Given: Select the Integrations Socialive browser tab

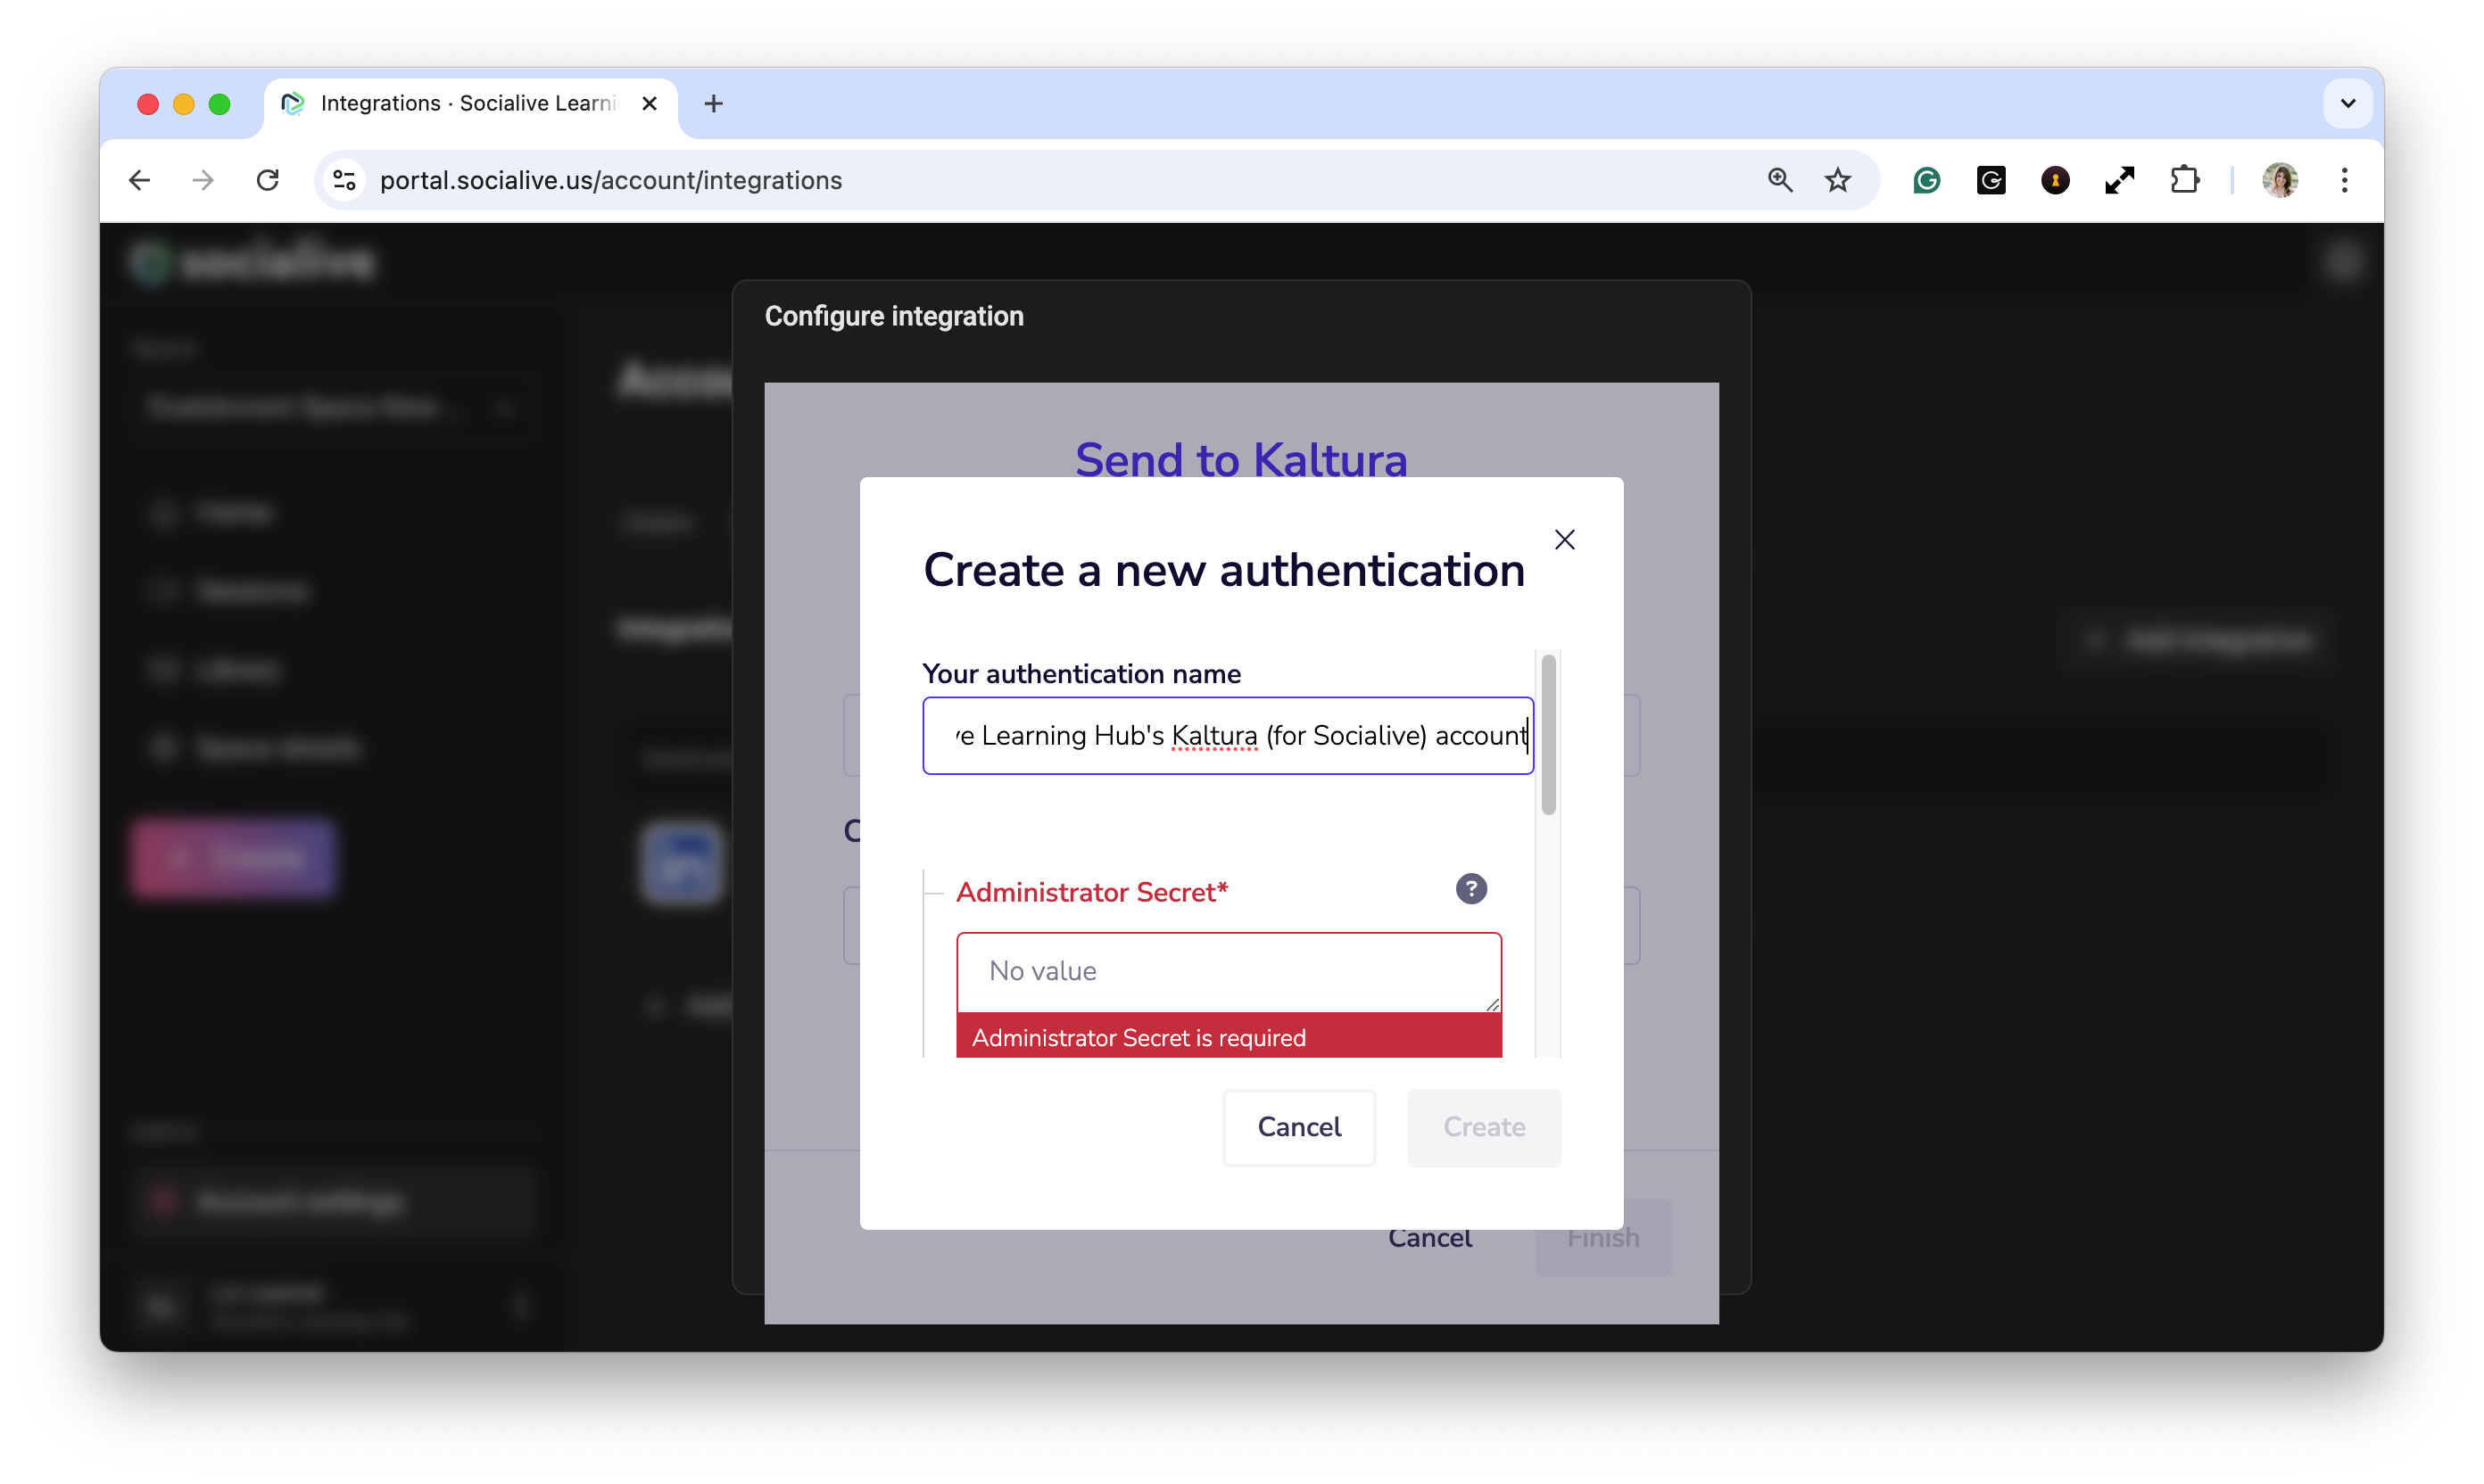Looking at the screenshot, I should coord(466,104).
